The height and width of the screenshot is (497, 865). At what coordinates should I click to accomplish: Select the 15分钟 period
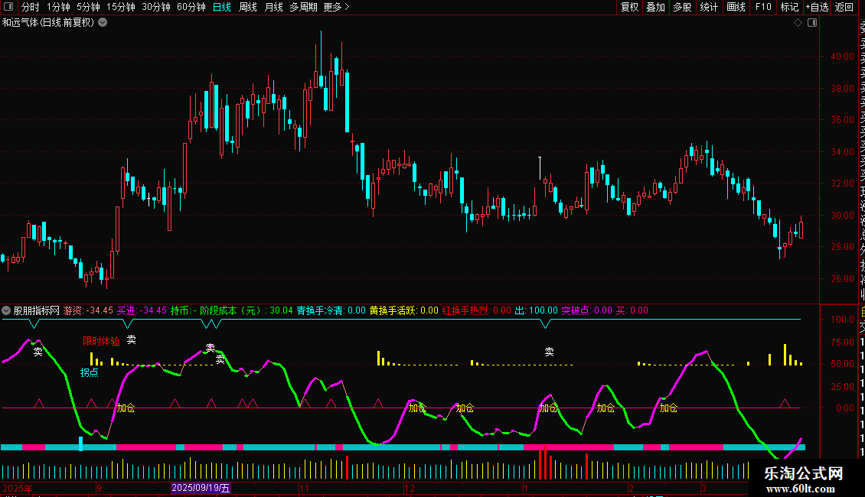click(x=121, y=7)
